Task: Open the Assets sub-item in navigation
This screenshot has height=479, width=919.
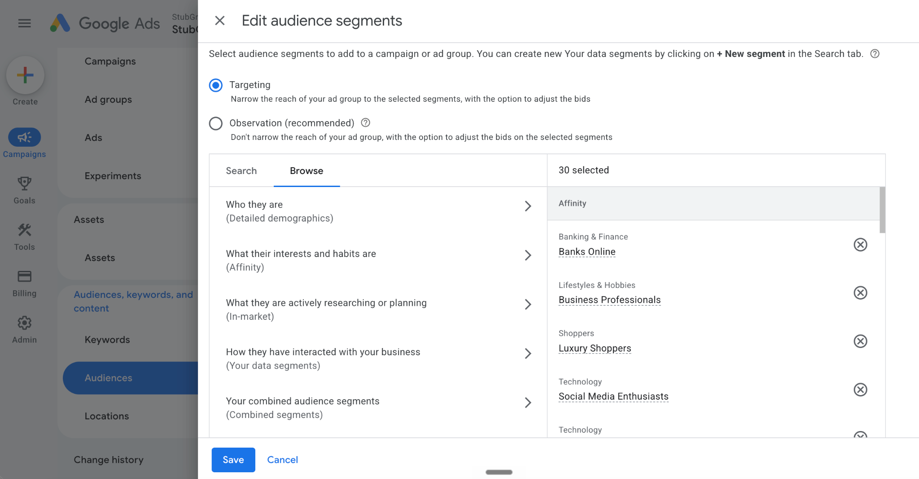Action: point(100,258)
